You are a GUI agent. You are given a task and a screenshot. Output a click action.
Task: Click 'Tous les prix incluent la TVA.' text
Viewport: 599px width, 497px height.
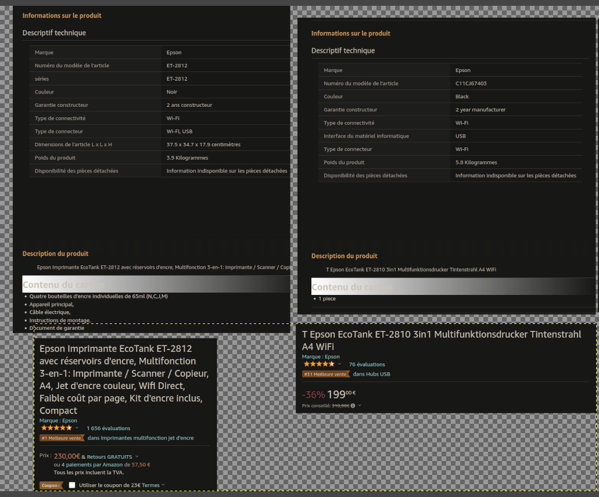(89, 472)
